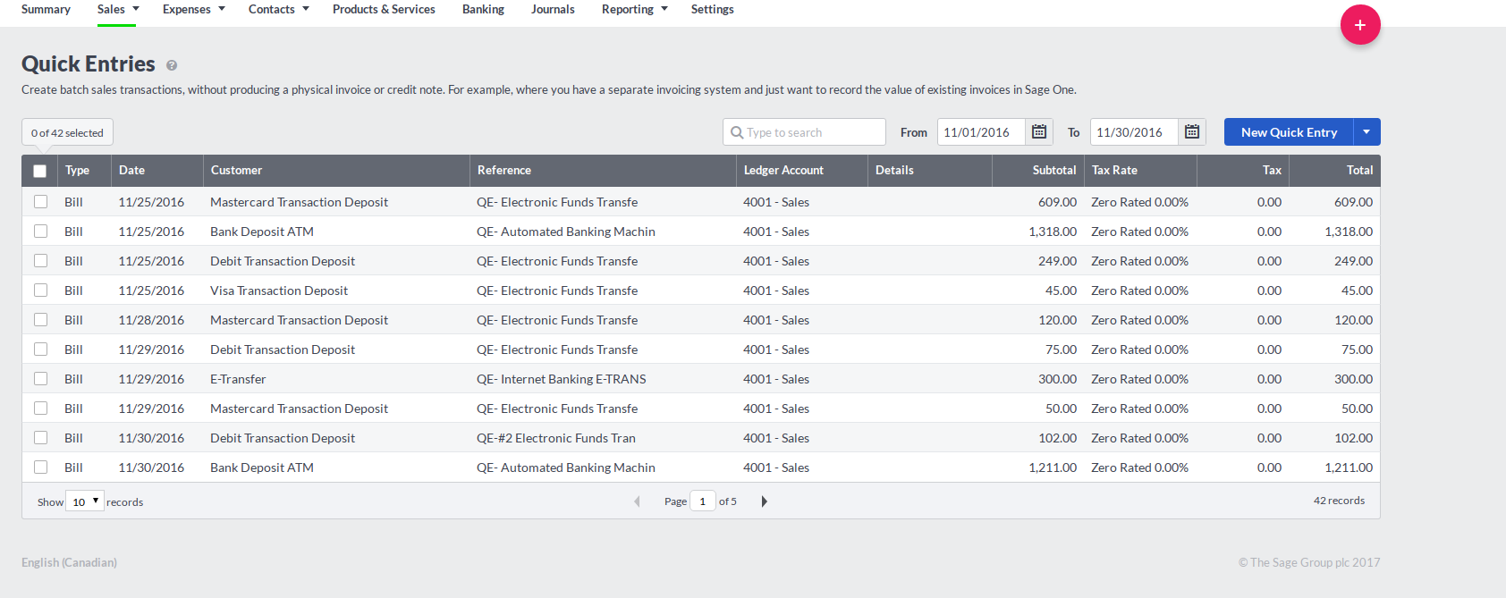1506x598 pixels.
Task: Check the Mastercard deposit row dated 11/28/2016
Action: tap(40, 320)
